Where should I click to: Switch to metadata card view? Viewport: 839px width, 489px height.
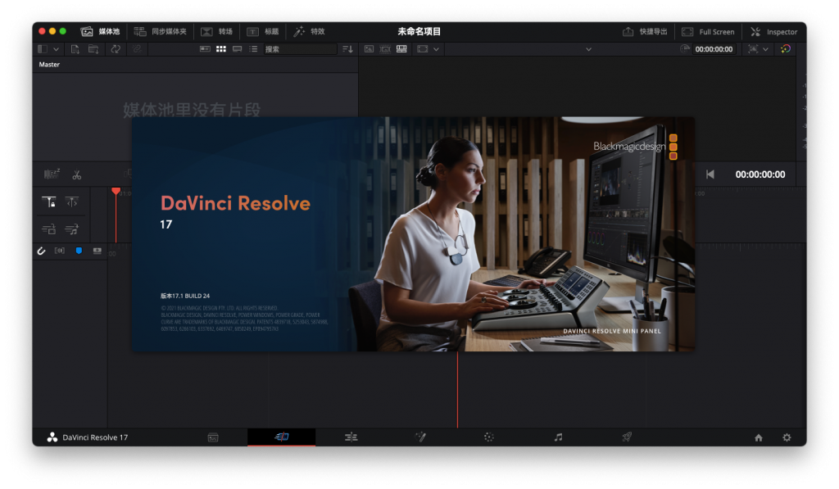tap(205, 48)
